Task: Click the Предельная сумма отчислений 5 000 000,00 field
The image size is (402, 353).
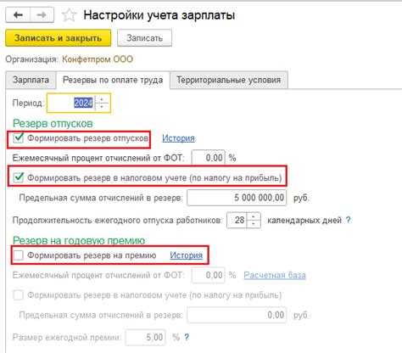Action: pos(237,198)
